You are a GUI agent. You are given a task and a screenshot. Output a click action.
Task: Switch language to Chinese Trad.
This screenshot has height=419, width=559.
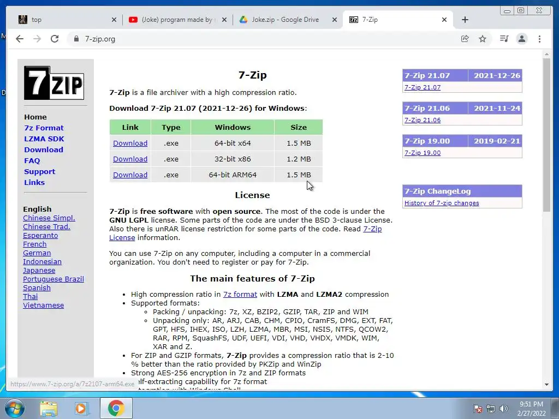(x=46, y=226)
